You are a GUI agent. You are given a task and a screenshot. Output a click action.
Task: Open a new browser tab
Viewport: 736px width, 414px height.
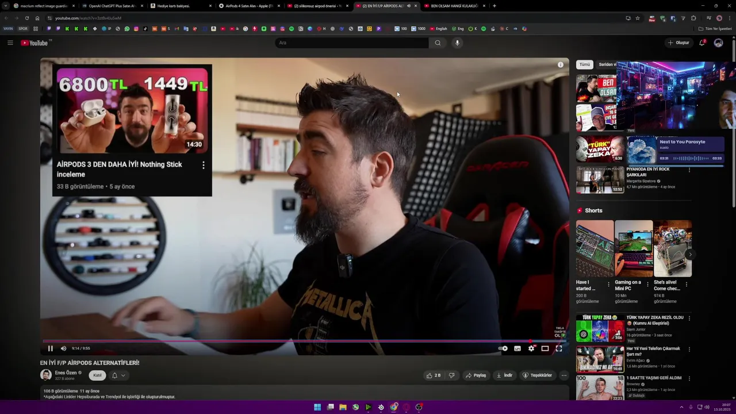(494, 6)
